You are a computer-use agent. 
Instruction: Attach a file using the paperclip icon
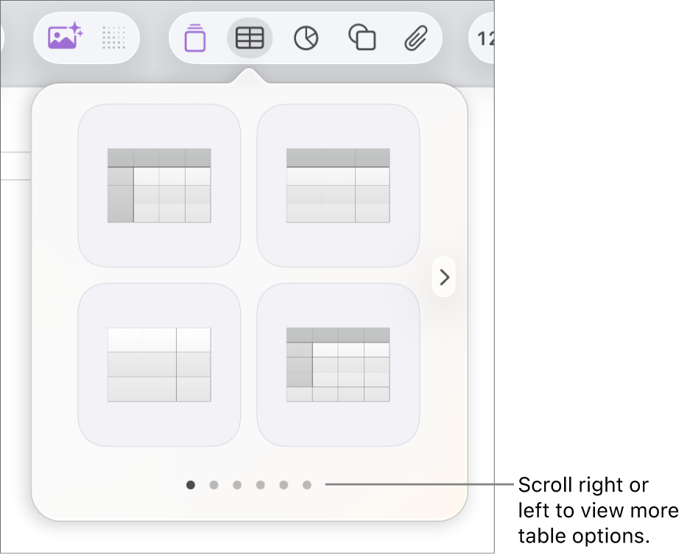[415, 38]
